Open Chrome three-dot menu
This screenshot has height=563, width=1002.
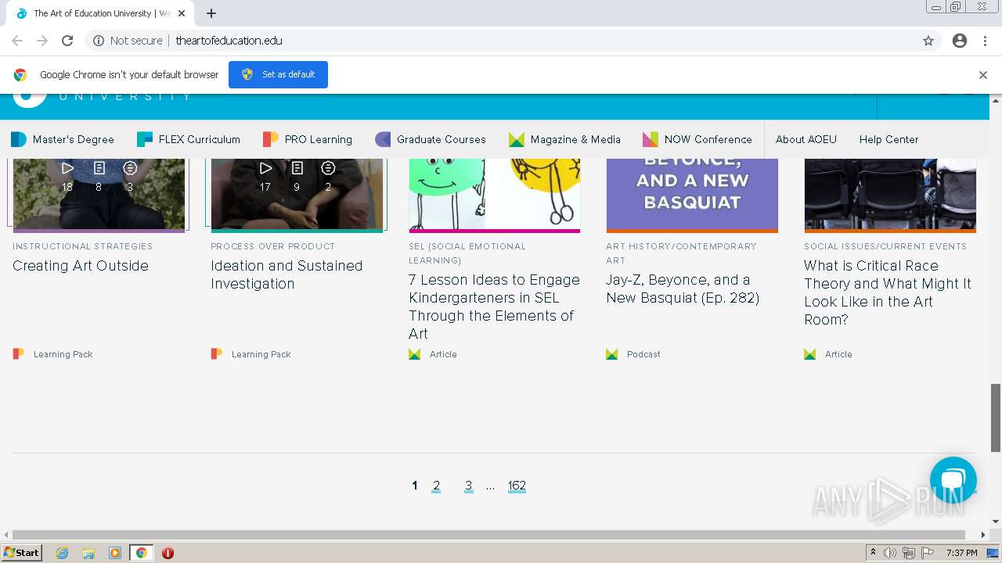pyautogui.click(x=985, y=41)
